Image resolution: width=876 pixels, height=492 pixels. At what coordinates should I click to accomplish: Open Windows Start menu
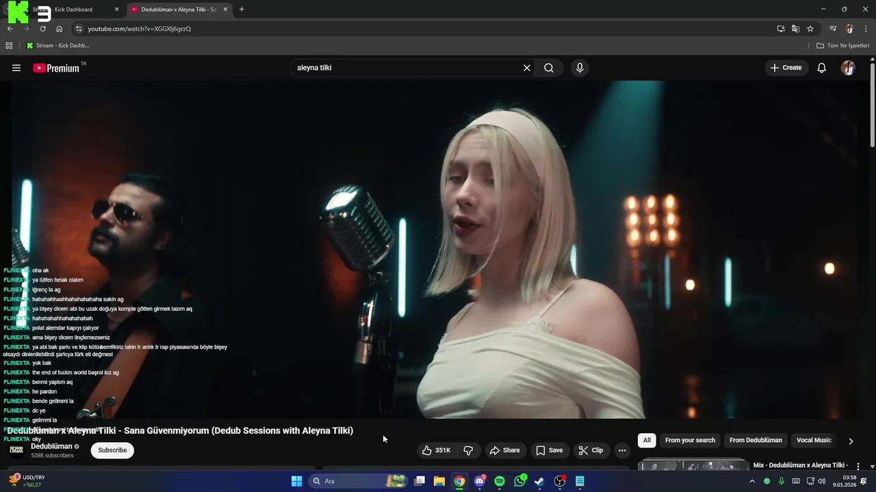[x=296, y=481]
